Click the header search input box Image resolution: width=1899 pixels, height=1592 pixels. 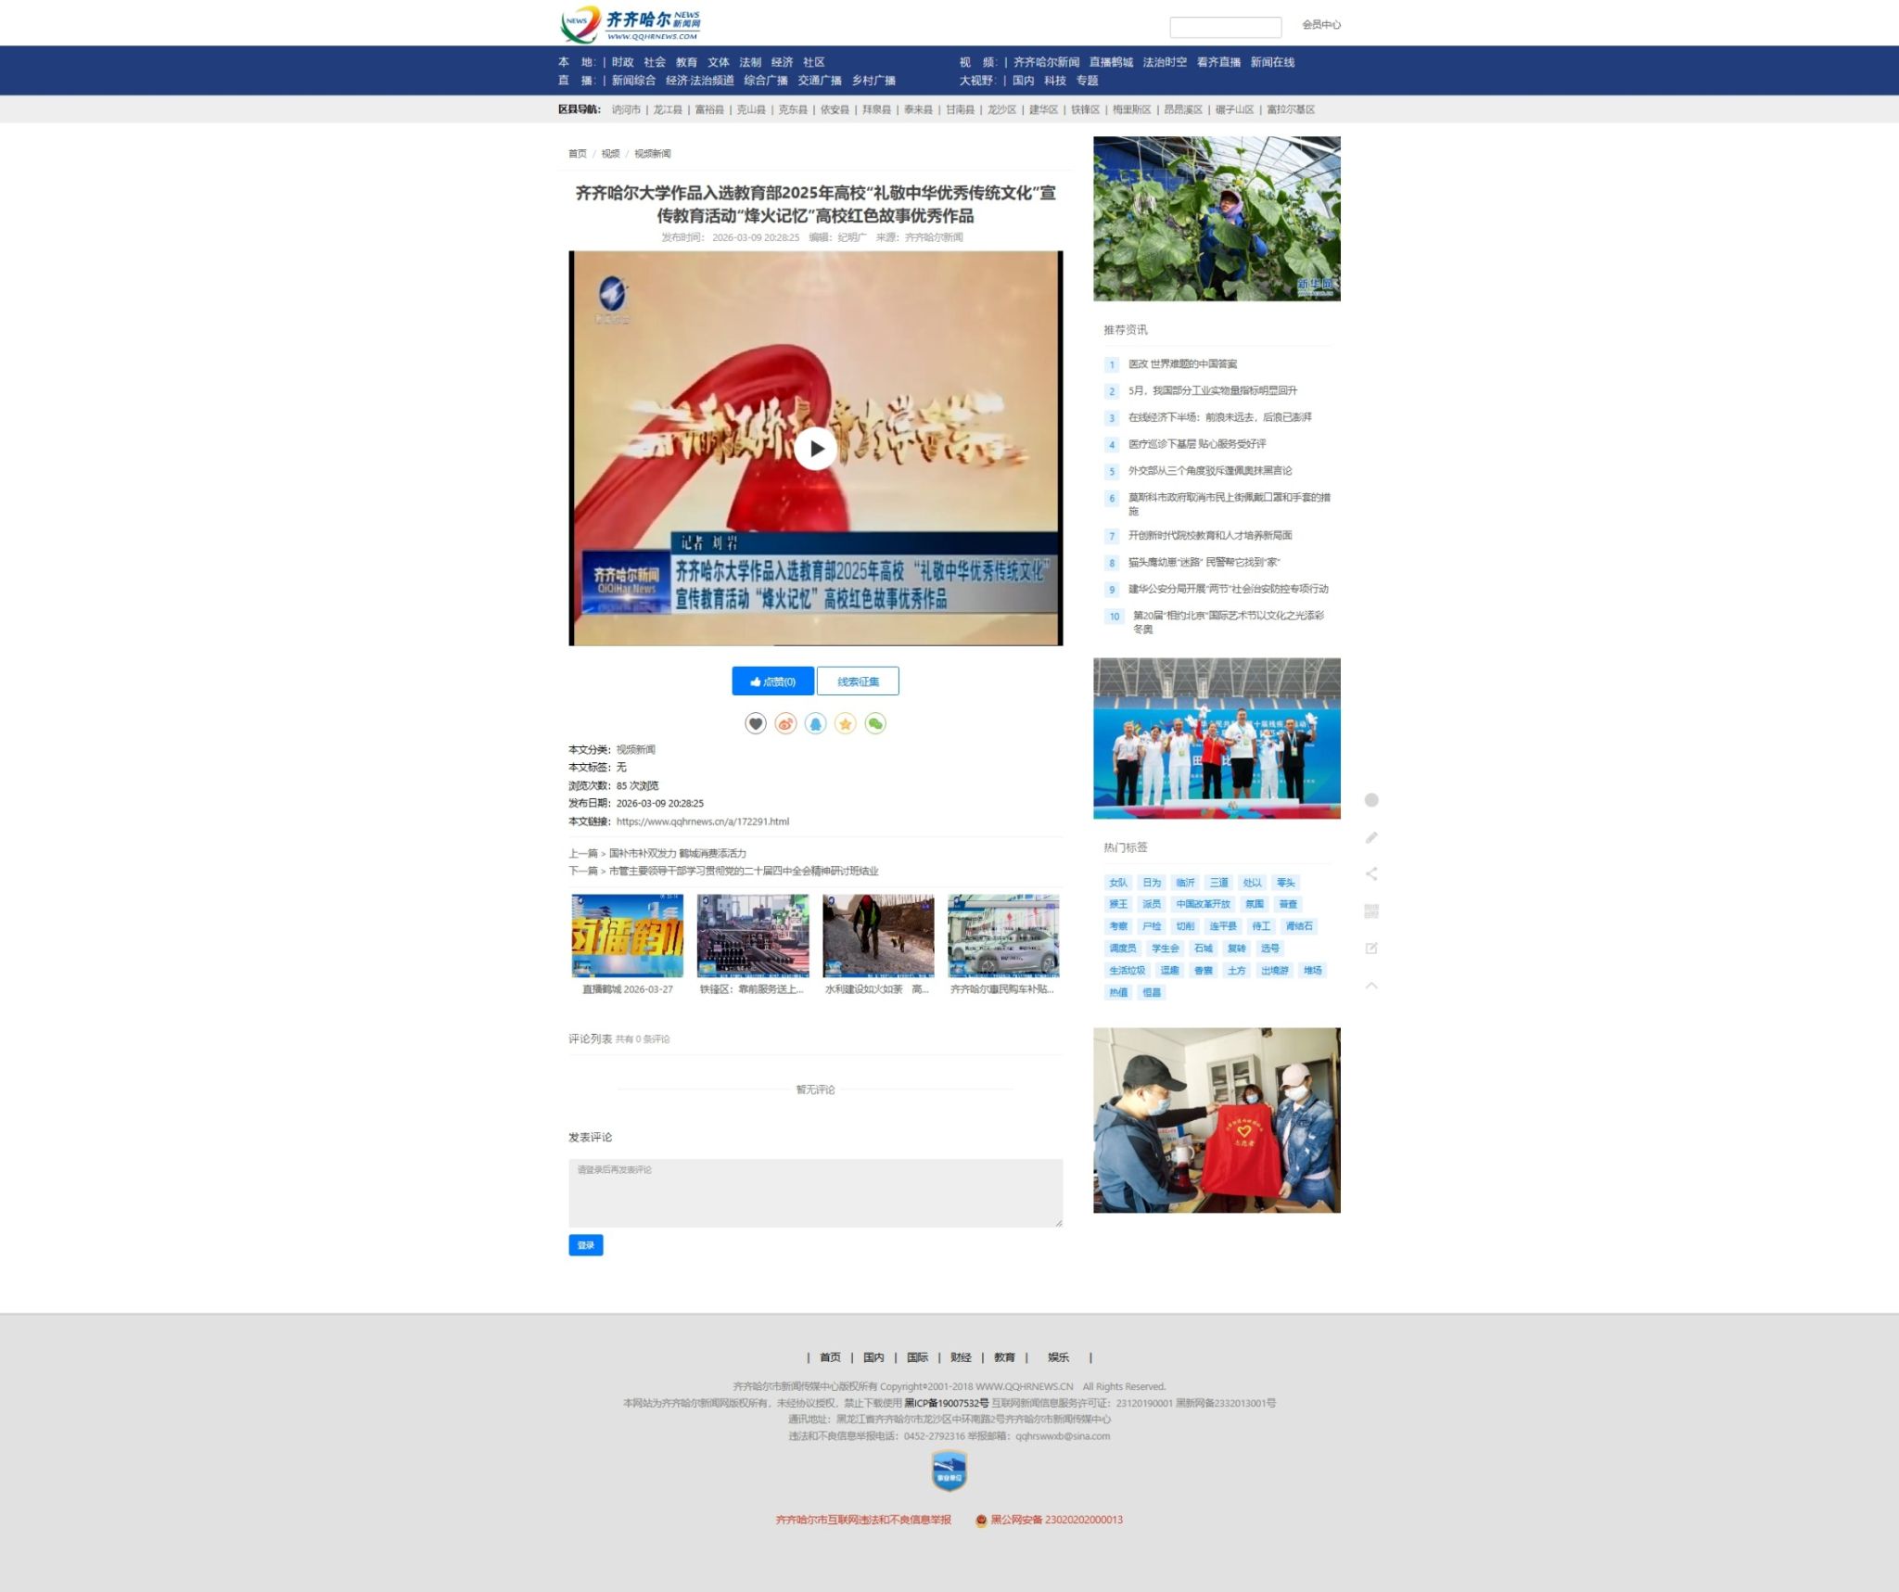(1225, 27)
